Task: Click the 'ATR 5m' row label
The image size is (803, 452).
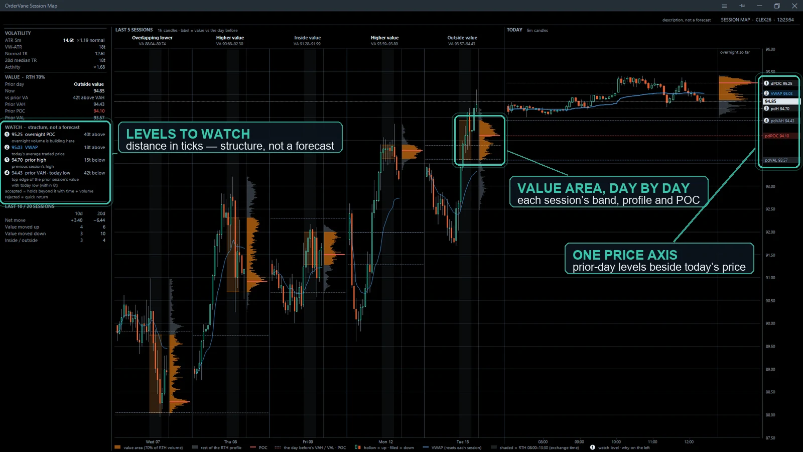Action: click(x=13, y=40)
